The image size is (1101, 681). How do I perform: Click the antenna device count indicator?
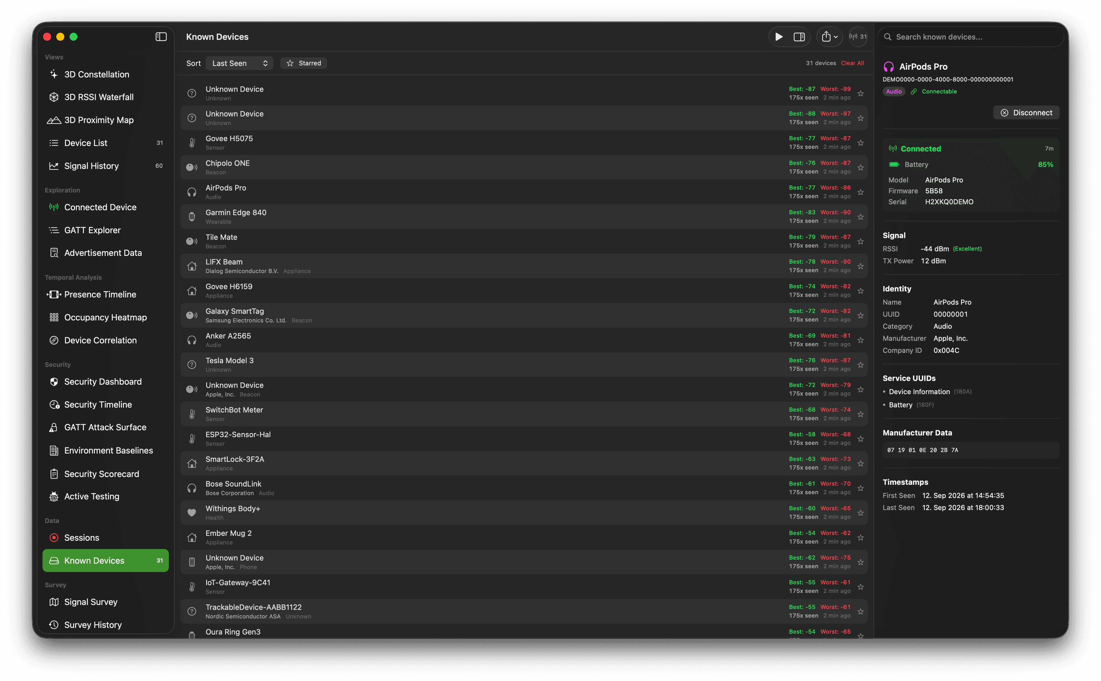[x=857, y=37]
